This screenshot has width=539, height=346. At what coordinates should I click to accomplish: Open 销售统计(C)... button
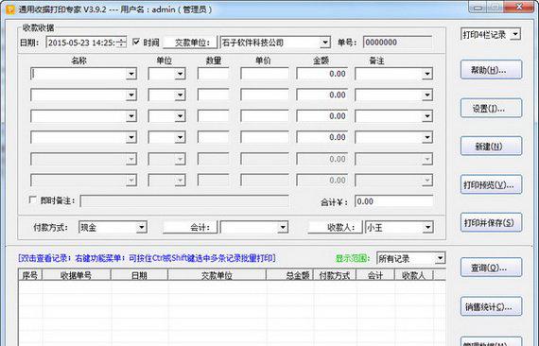(x=491, y=306)
